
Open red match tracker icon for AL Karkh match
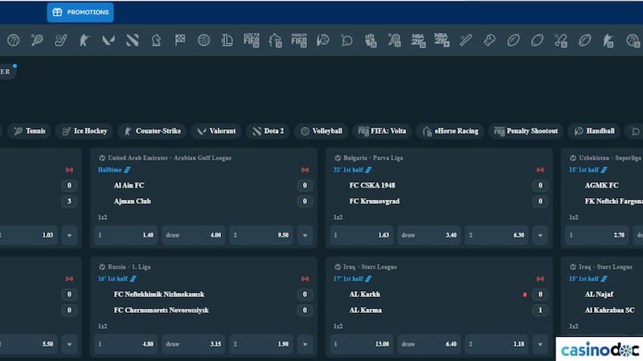540,278
